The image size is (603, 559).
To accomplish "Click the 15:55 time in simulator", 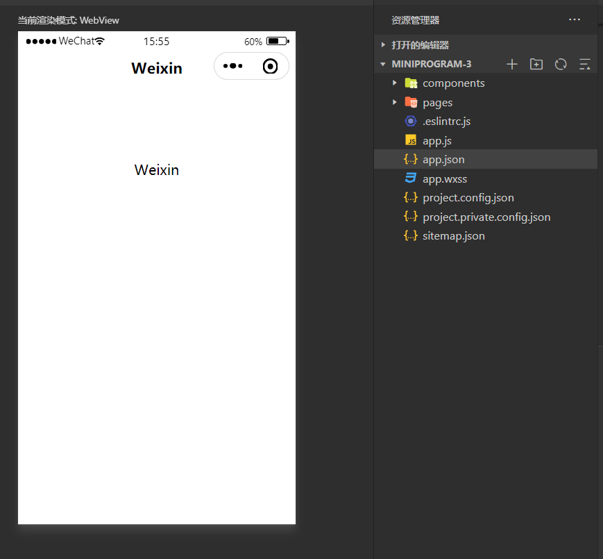I will pos(156,41).
